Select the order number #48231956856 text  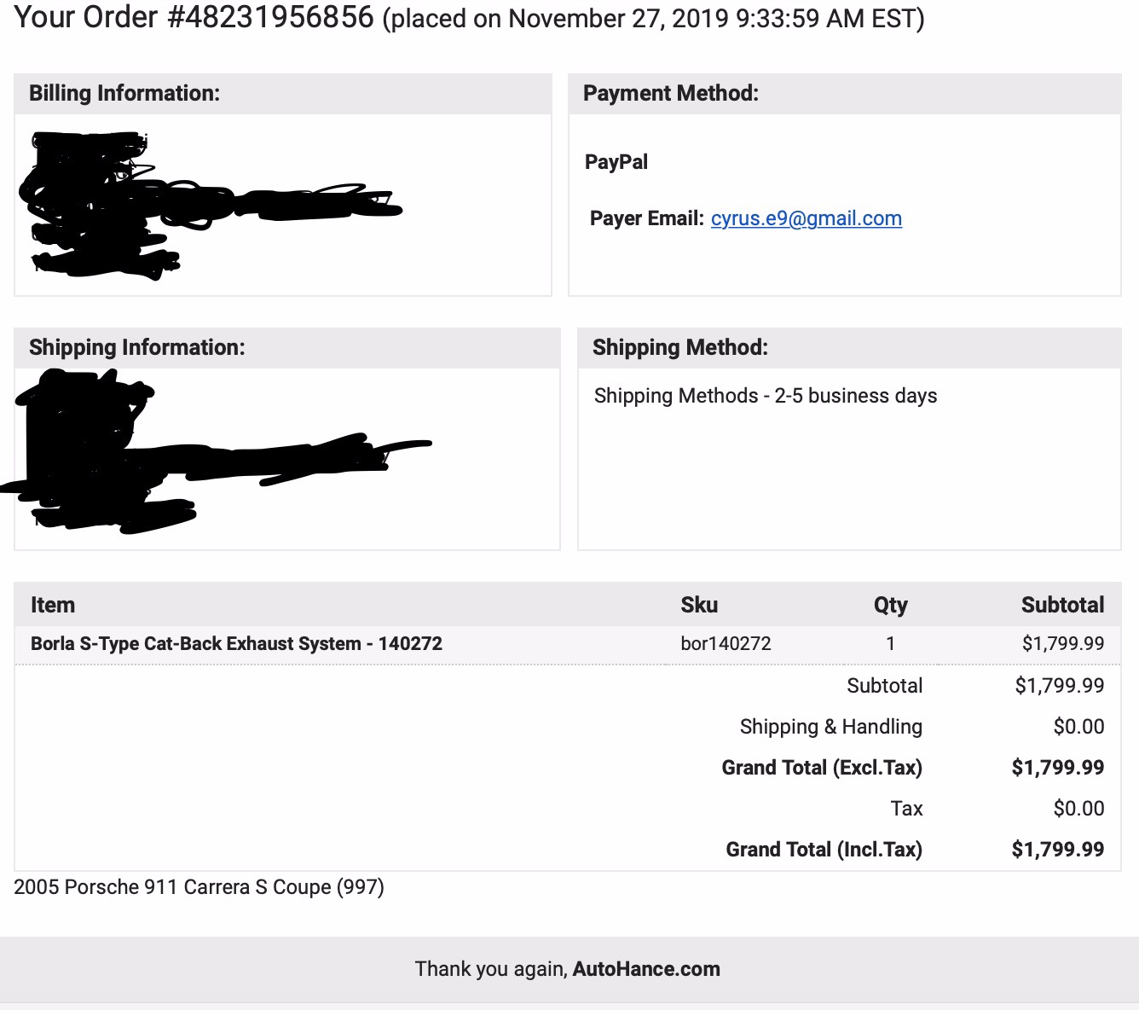[270, 17]
